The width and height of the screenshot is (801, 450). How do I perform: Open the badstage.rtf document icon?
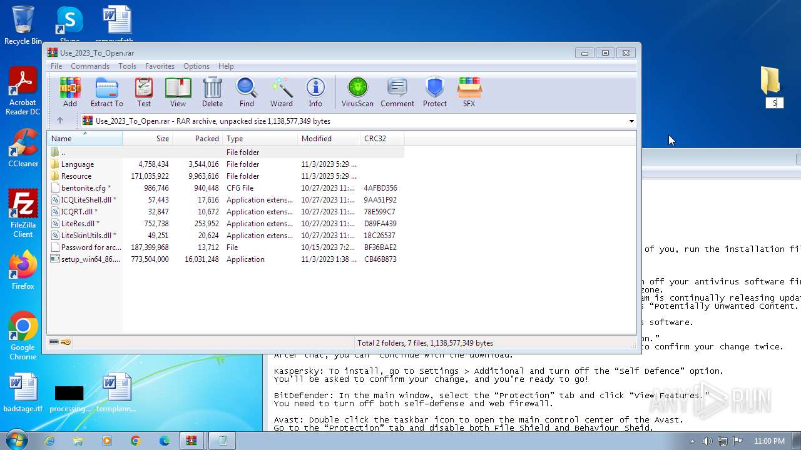(x=23, y=393)
